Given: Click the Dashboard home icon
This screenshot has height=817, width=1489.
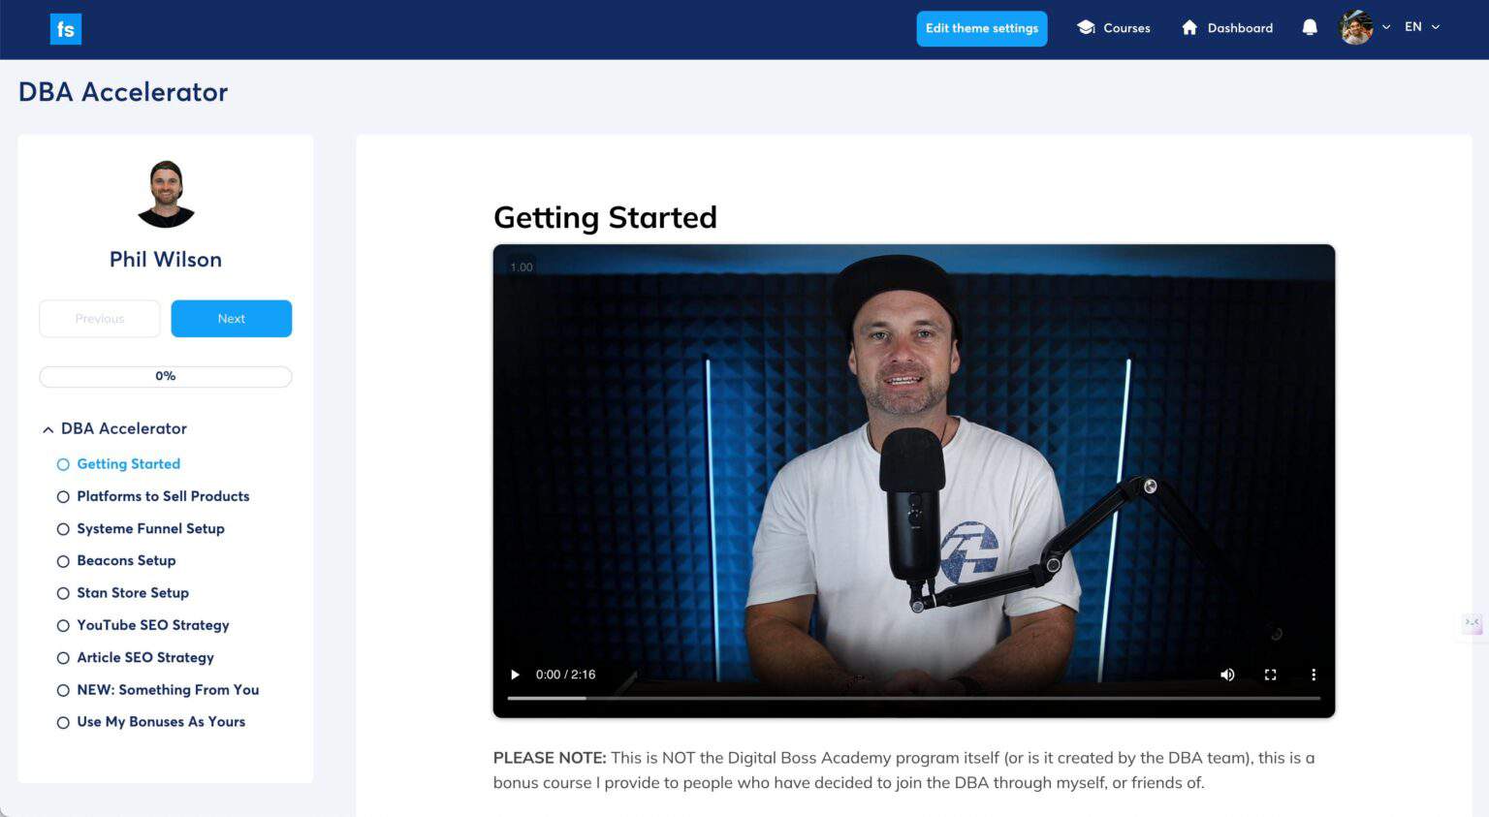Looking at the screenshot, I should (x=1190, y=27).
